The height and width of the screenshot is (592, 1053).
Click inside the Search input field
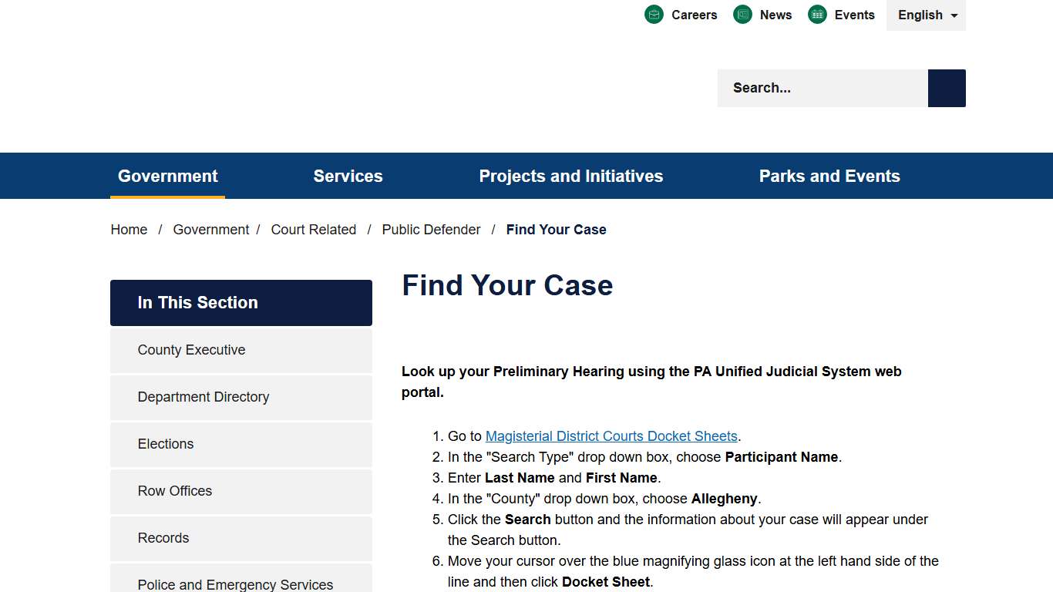click(x=817, y=88)
